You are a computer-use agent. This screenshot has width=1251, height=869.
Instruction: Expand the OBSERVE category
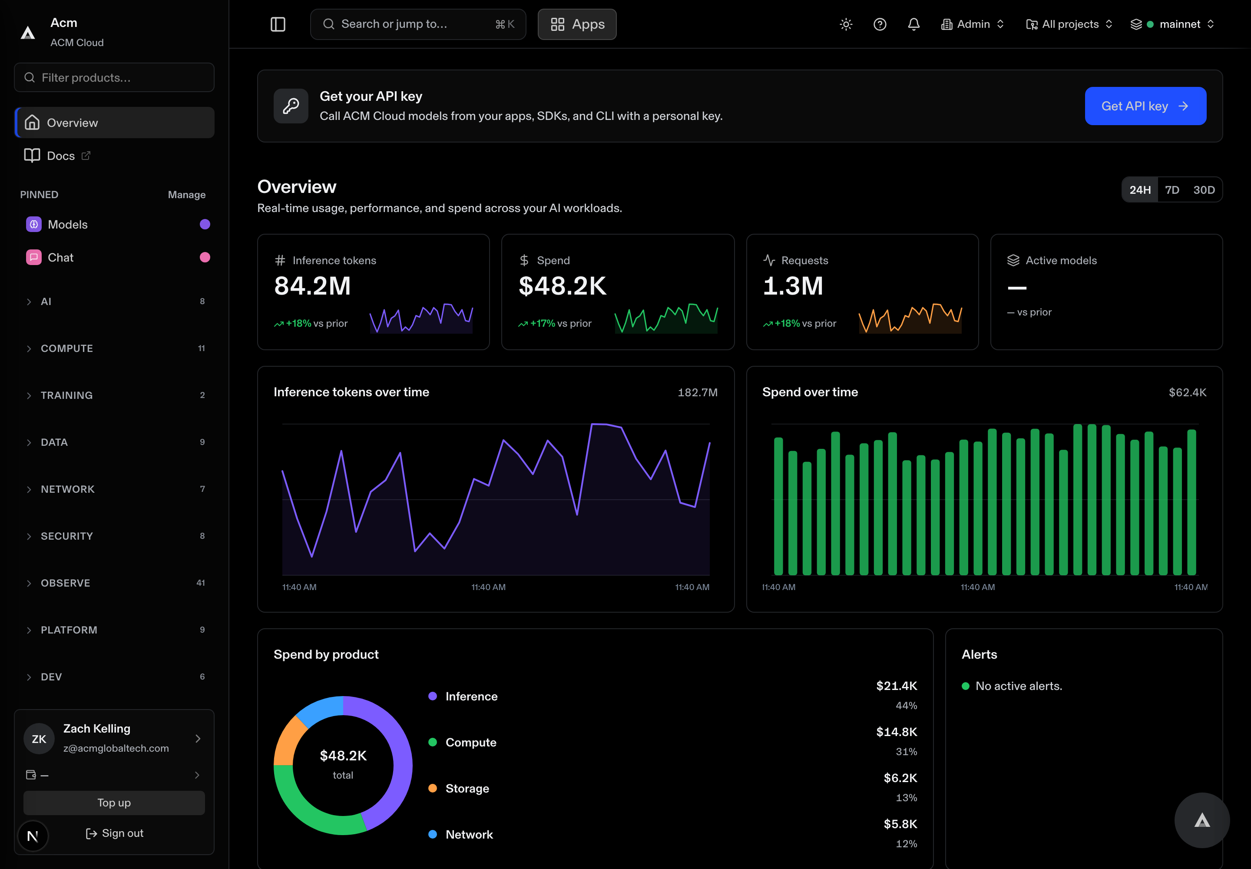(x=114, y=583)
